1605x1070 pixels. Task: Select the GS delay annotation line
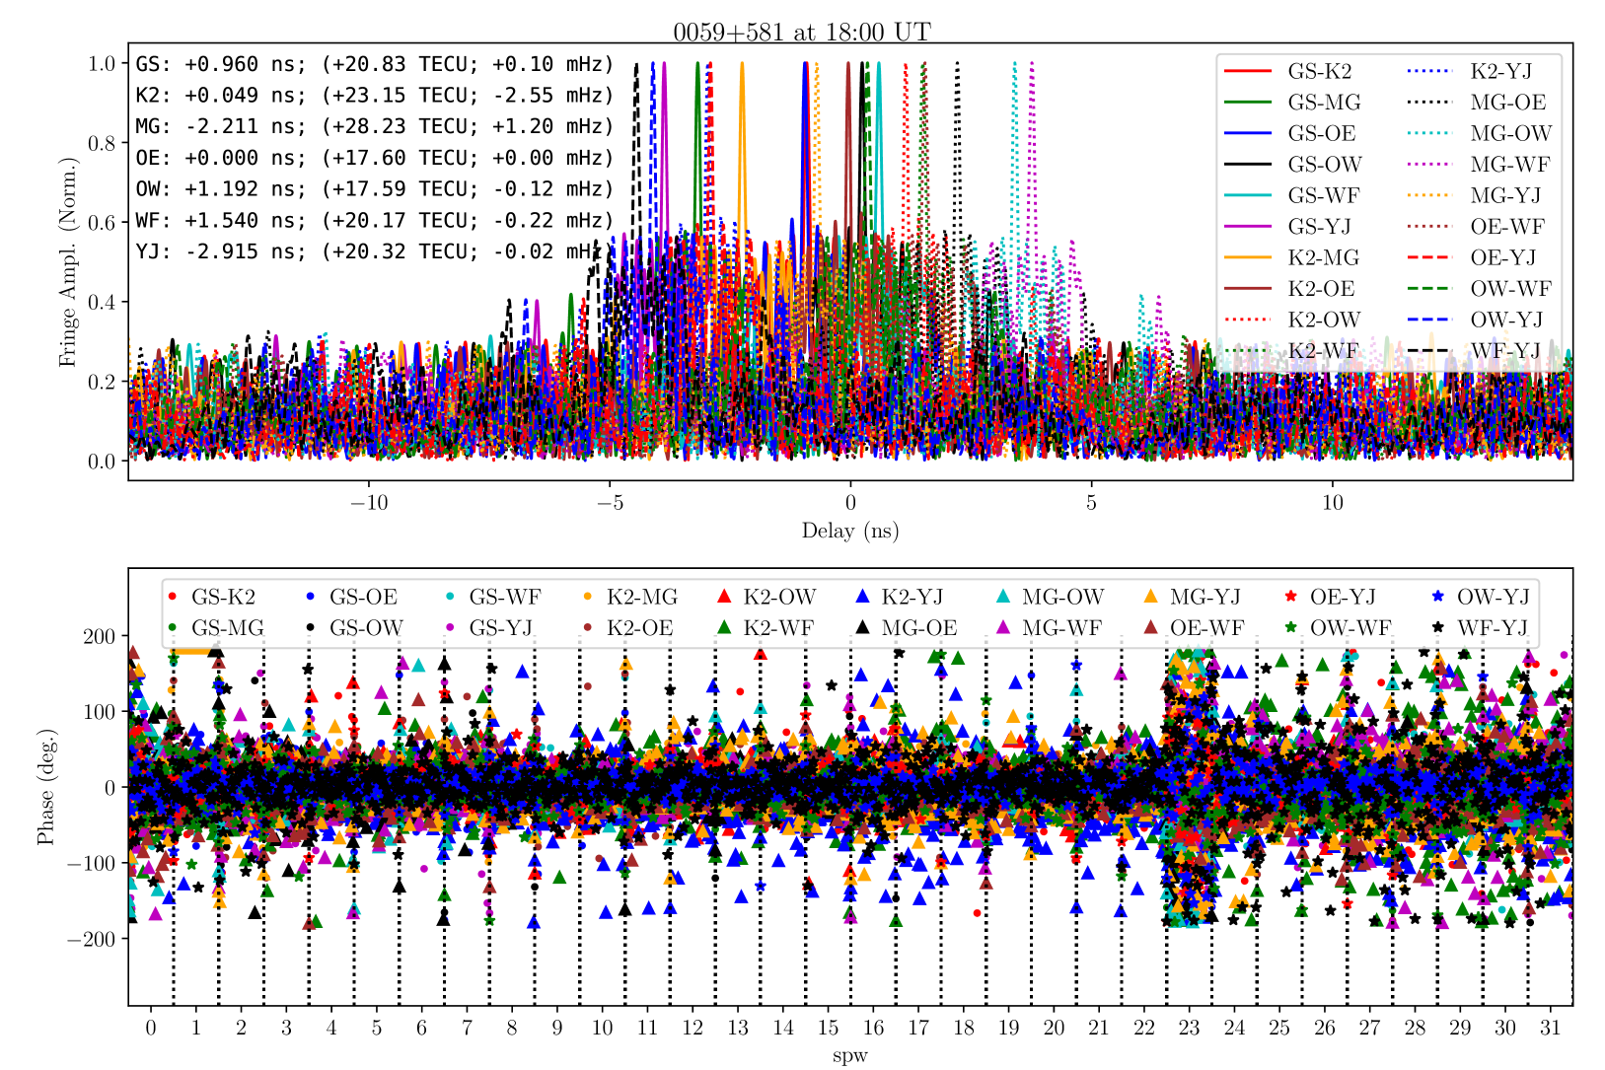point(375,64)
